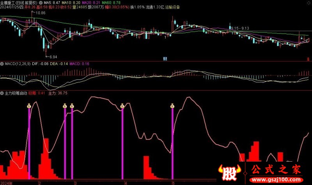Viewport: 312px width, 185px height.
Task: Click the MA5: 8.47 label
Action: [x=52, y=3]
